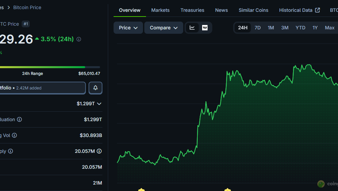Open the Historical Data tab
Viewport: 338px width, 191px height.
tap(299, 10)
